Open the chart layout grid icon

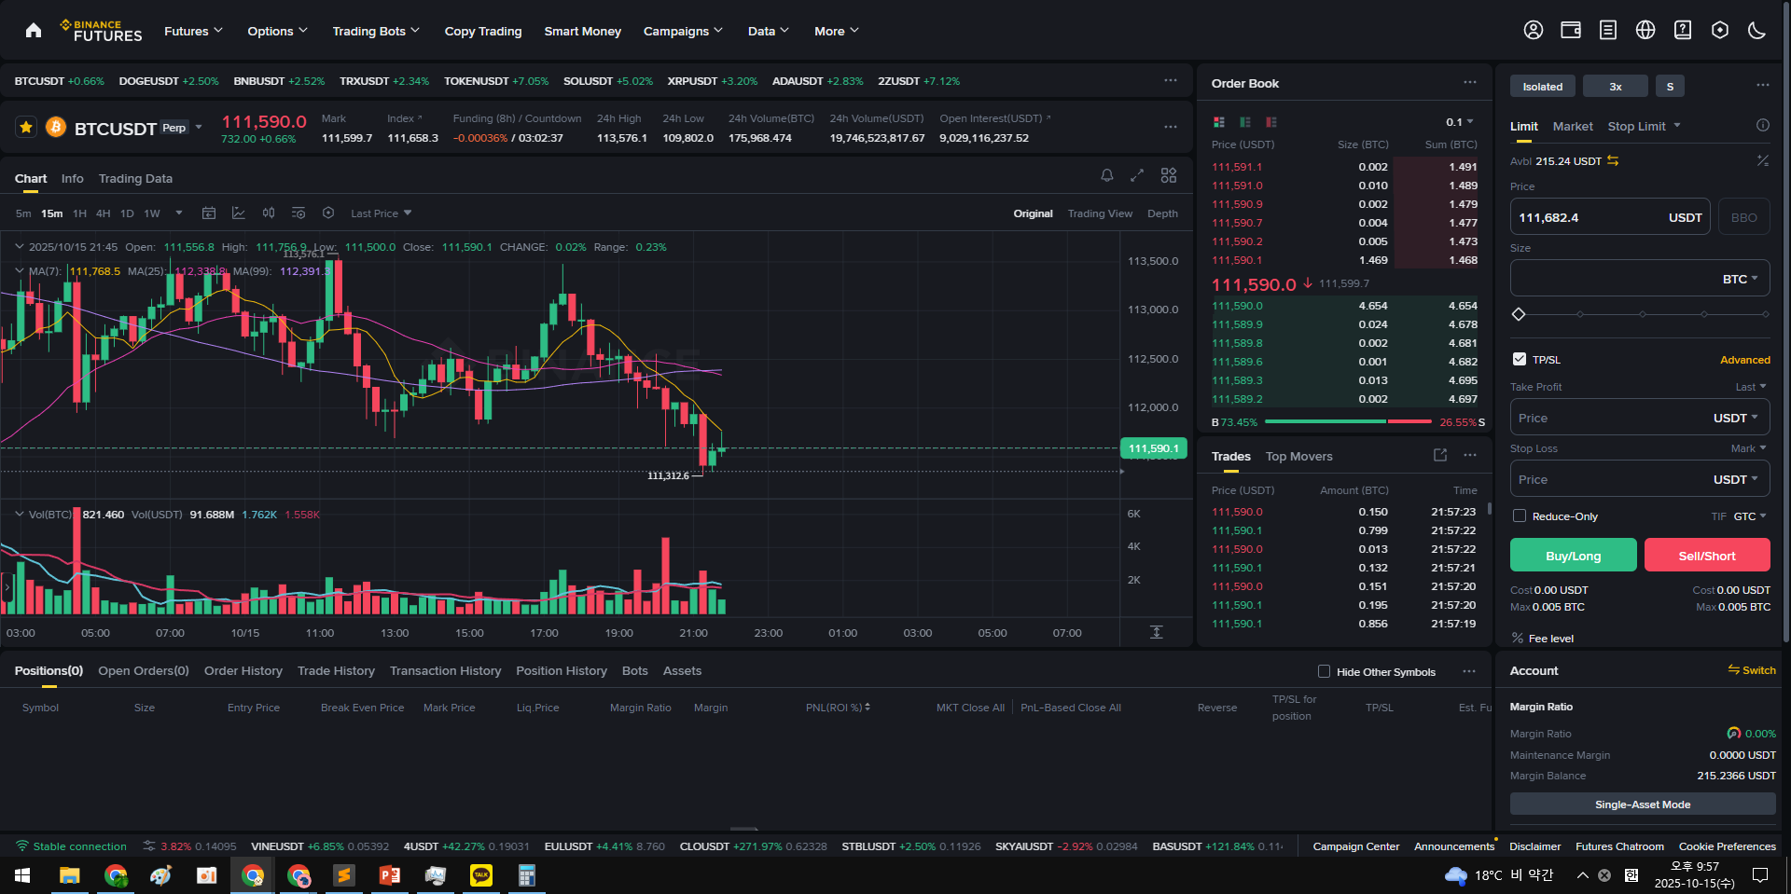(1169, 175)
